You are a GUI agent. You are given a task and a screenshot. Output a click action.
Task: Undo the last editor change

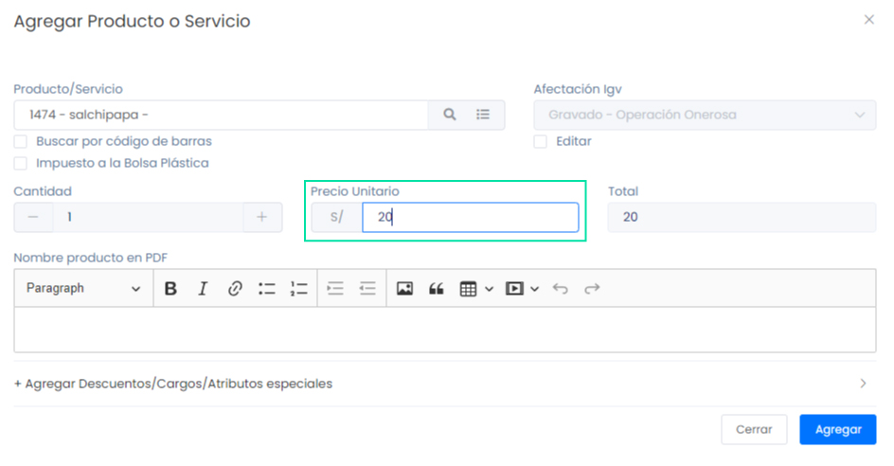[560, 289]
